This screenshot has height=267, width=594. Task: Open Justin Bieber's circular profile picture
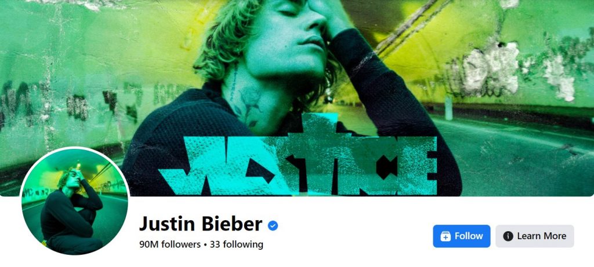click(x=75, y=201)
